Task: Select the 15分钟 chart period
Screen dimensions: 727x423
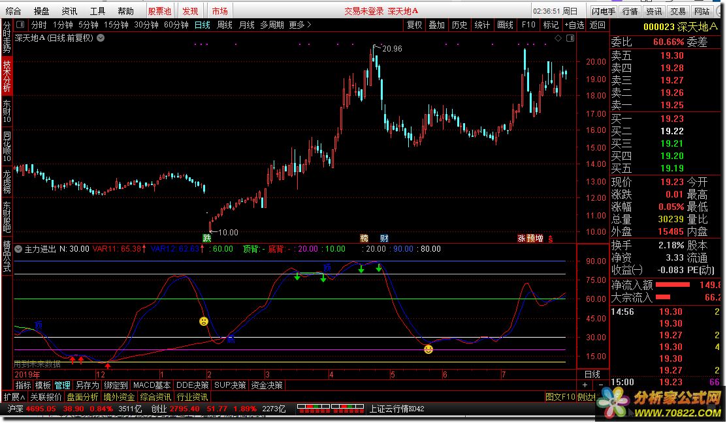Action: point(116,25)
